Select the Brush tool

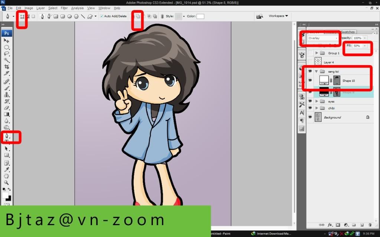(x=7, y=88)
